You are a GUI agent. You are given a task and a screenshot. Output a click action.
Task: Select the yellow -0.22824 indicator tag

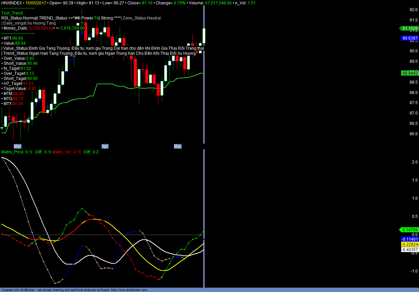[x=410, y=244]
